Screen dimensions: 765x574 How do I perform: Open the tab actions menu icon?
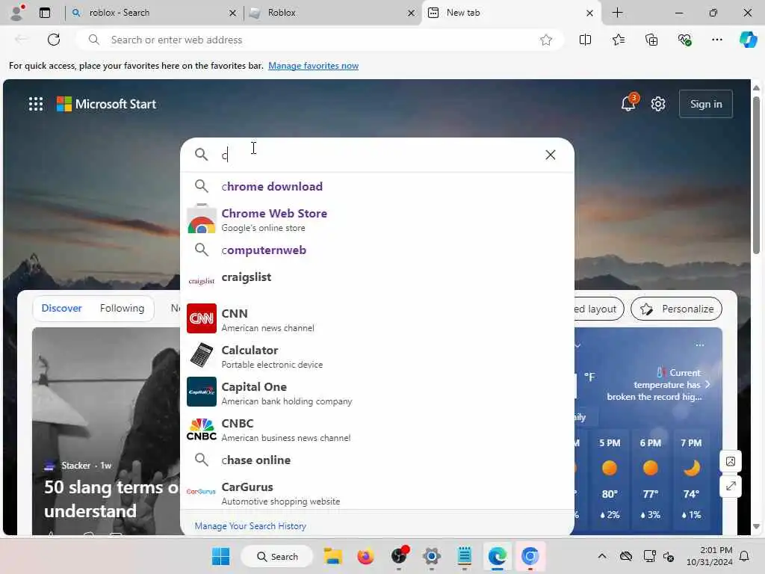45,13
